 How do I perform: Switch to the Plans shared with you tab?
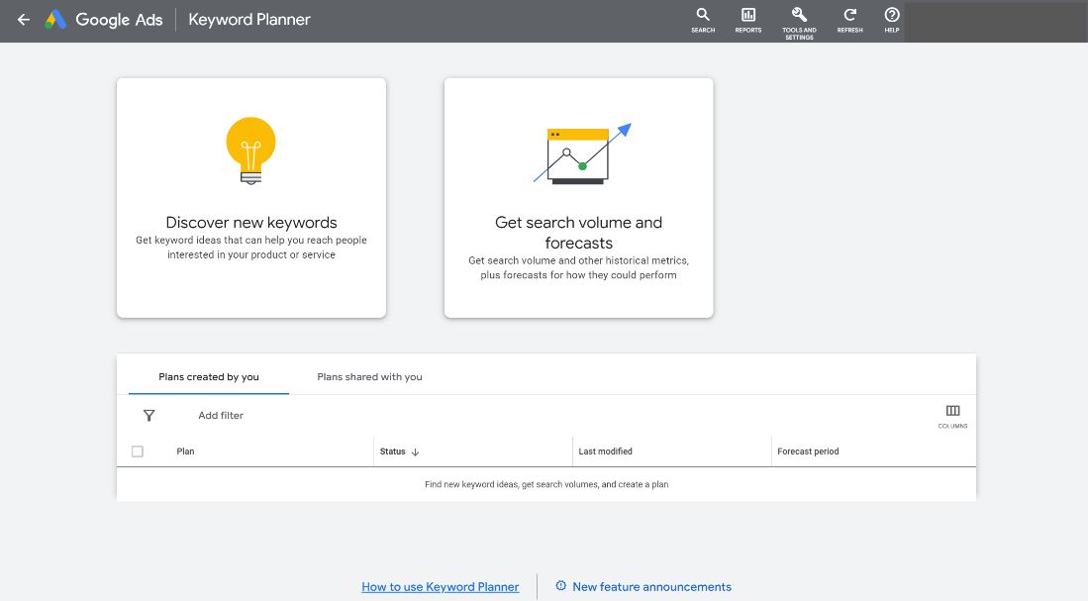click(369, 377)
